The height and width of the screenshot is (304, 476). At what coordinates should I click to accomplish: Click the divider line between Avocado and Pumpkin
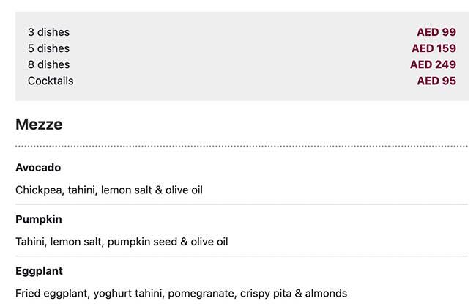tap(242, 204)
